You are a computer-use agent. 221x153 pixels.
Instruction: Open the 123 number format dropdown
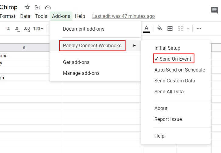coord(38,28)
